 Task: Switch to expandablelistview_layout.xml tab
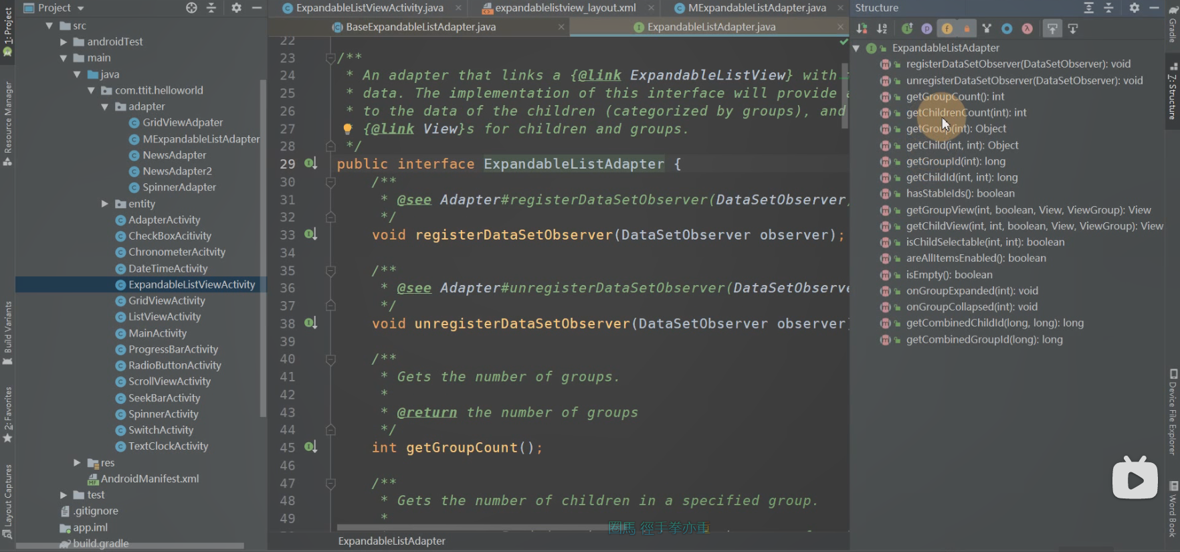[565, 8]
